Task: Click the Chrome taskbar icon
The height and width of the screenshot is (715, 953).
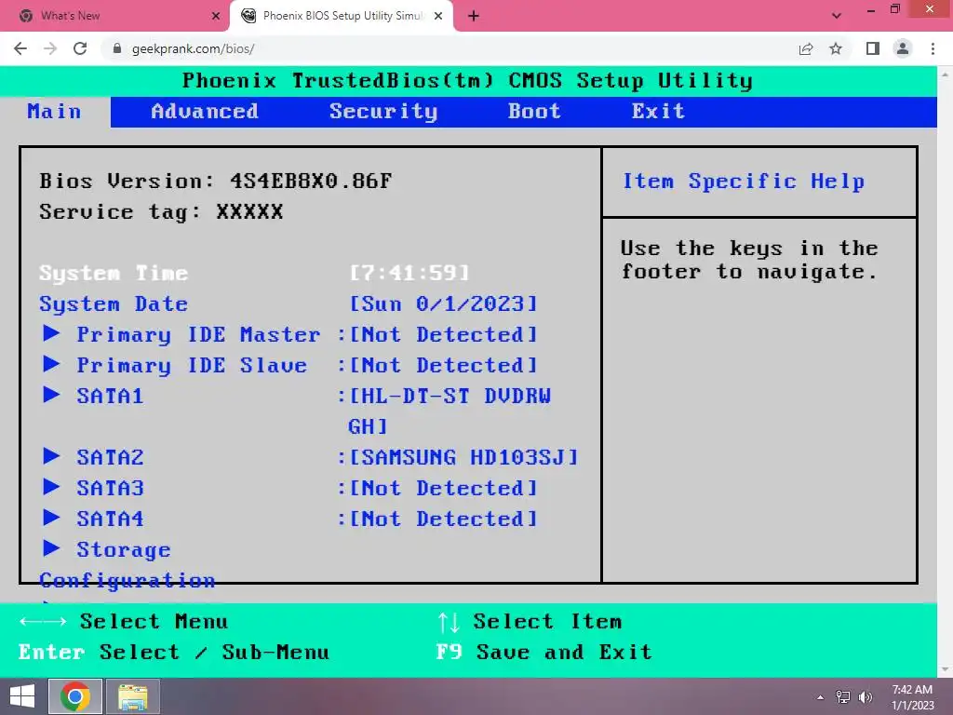Action: [75, 696]
